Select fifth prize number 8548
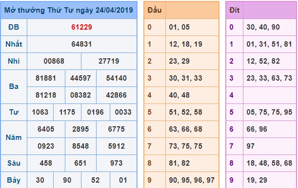 80,146
